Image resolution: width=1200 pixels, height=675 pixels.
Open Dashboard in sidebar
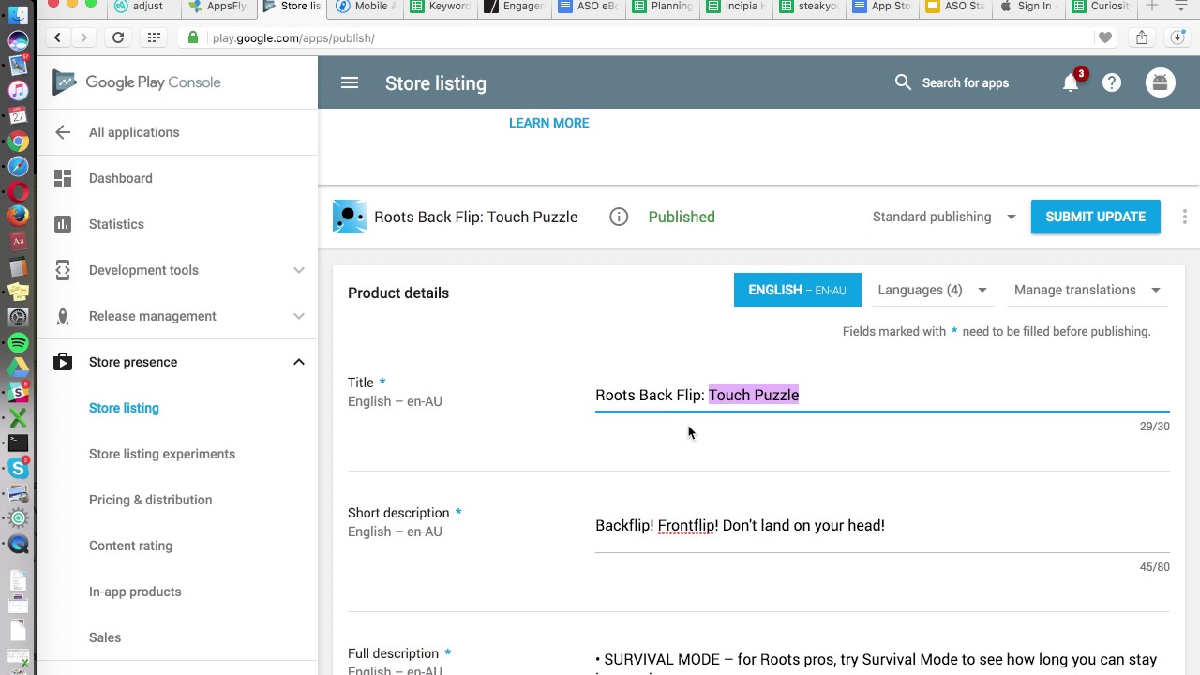(x=121, y=178)
